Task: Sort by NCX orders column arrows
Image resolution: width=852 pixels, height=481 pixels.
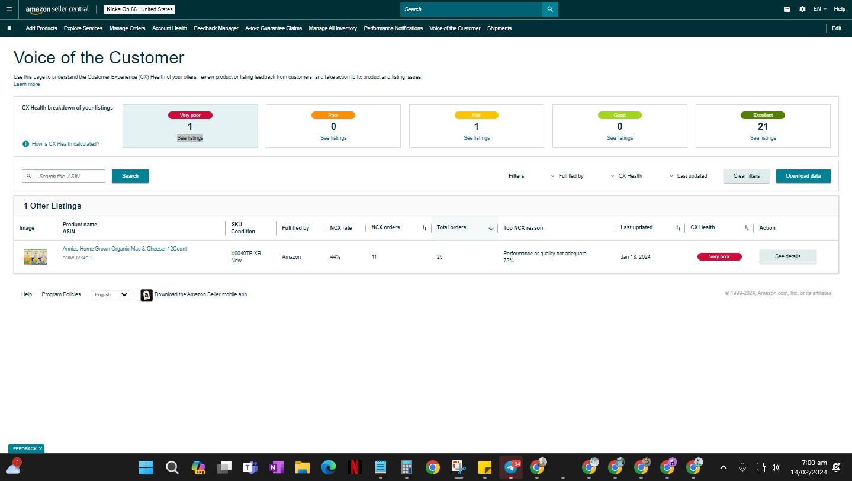Action: pyautogui.click(x=424, y=228)
